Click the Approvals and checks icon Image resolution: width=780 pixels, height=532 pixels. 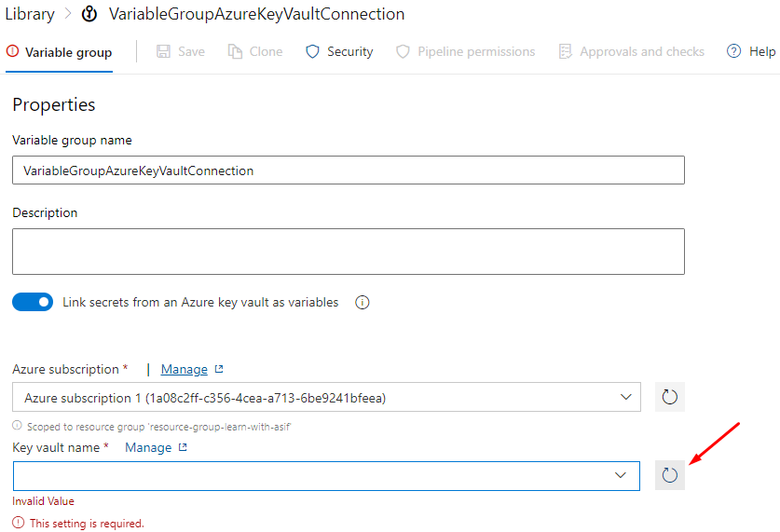565,52
